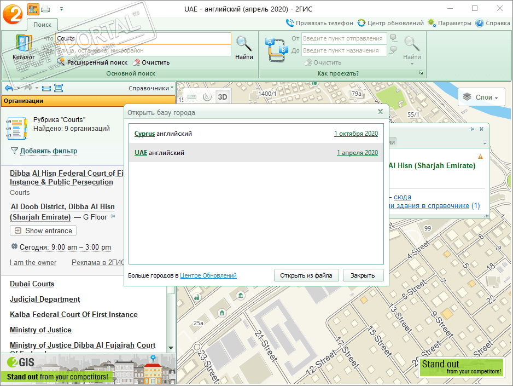This screenshot has height=386, width=513.
Task: Click Al Doob District address link
Action: coord(62,212)
